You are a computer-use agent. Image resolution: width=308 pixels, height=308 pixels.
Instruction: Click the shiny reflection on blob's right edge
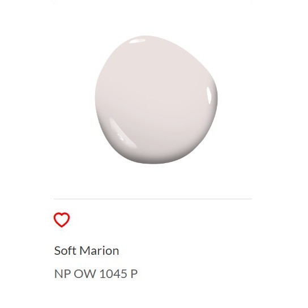pyautogui.click(x=209, y=95)
